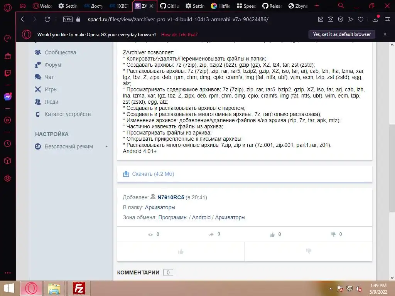Open uploader profile N7610RC5

coord(170,197)
